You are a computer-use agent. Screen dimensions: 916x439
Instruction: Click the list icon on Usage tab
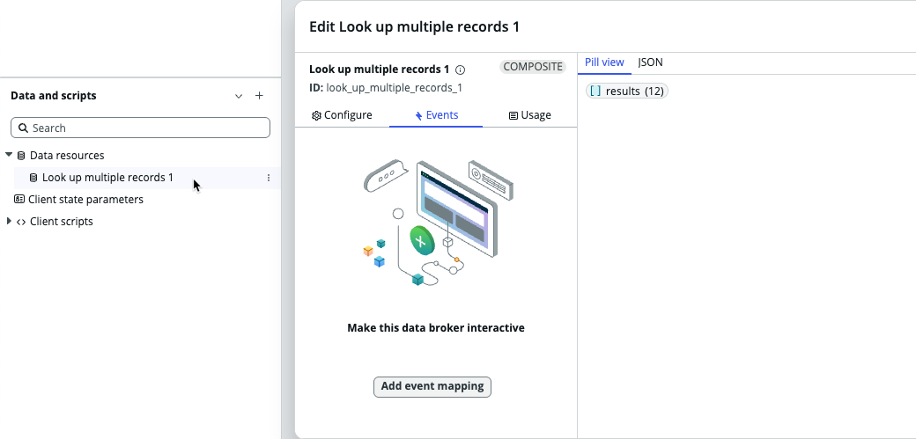(x=513, y=115)
